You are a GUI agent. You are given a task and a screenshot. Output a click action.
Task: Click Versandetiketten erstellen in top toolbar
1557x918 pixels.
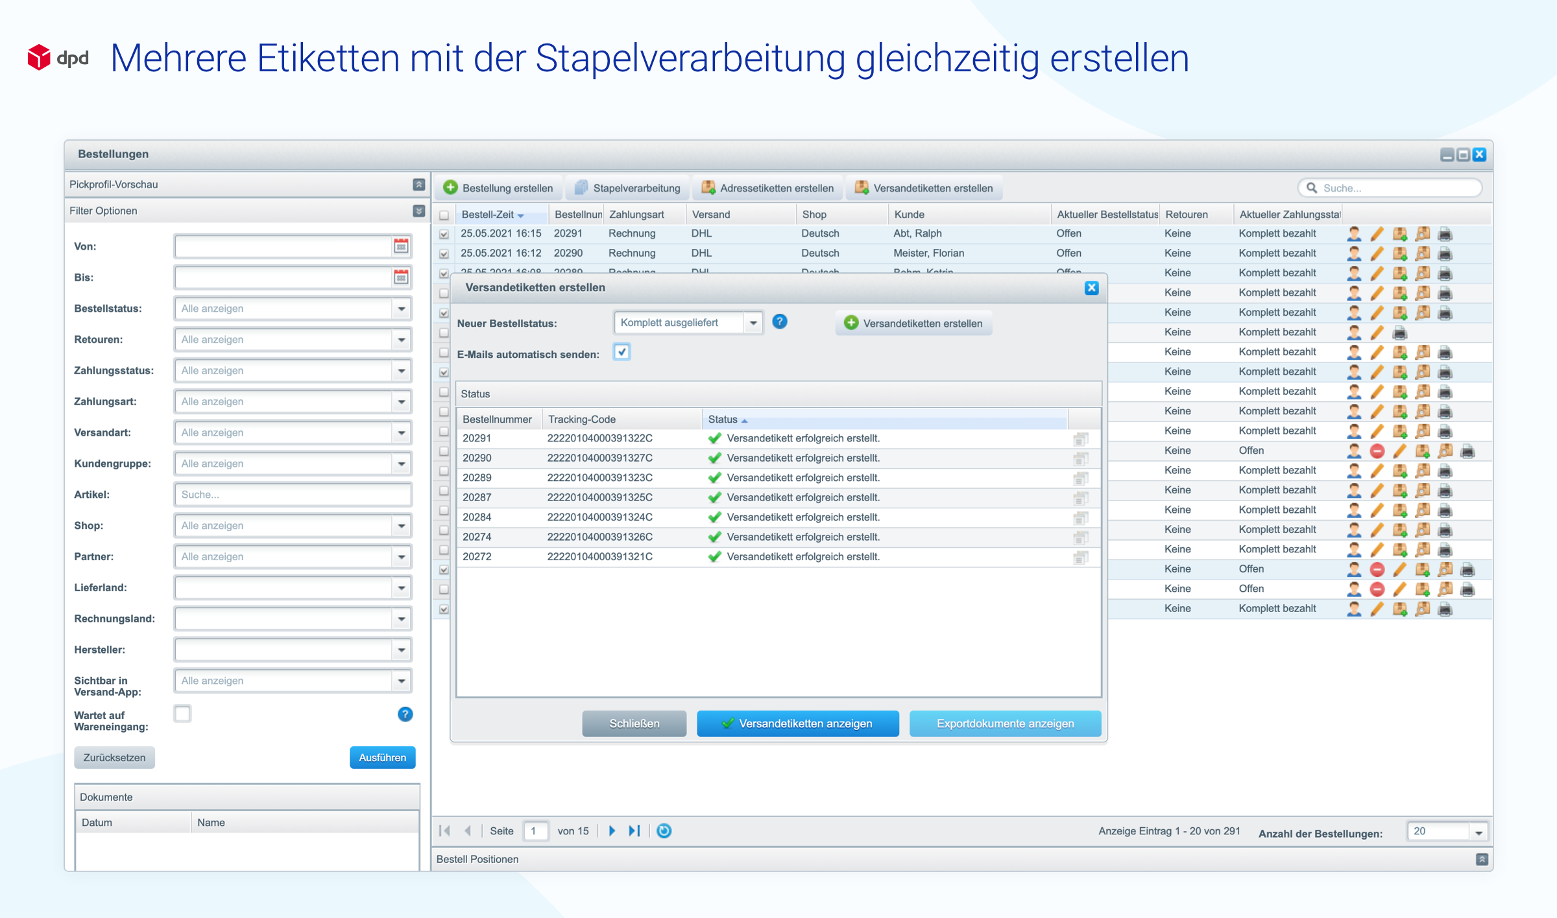click(924, 188)
